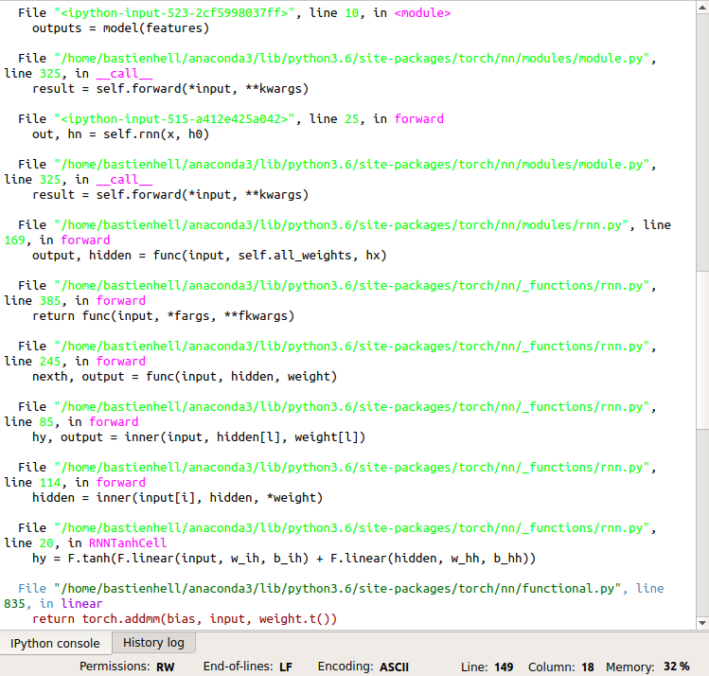Viewport: 709px width, 676px height.
Task: Open _functions/rnn.py path for line 385
Action: 350,286
